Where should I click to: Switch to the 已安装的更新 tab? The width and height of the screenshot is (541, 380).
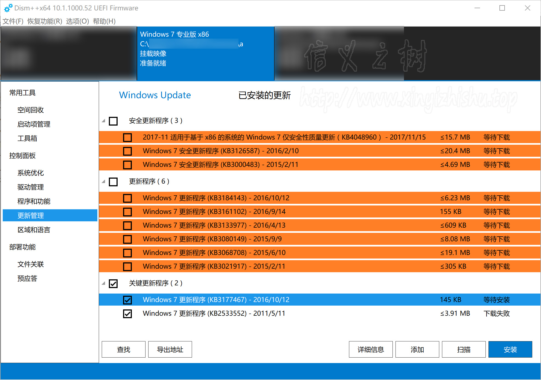[264, 95]
